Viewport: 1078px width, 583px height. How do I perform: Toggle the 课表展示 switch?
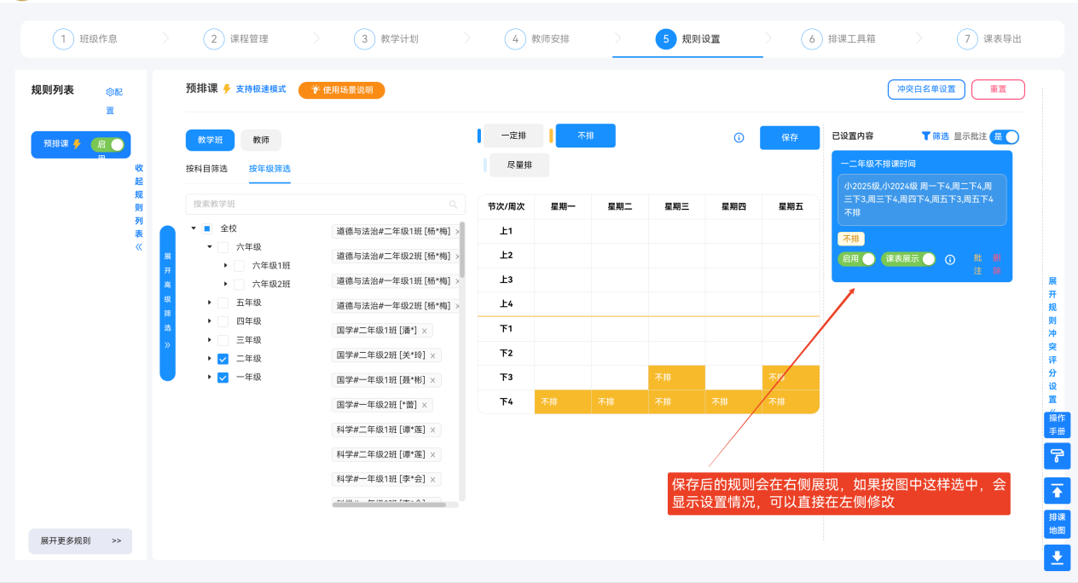coord(908,259)
